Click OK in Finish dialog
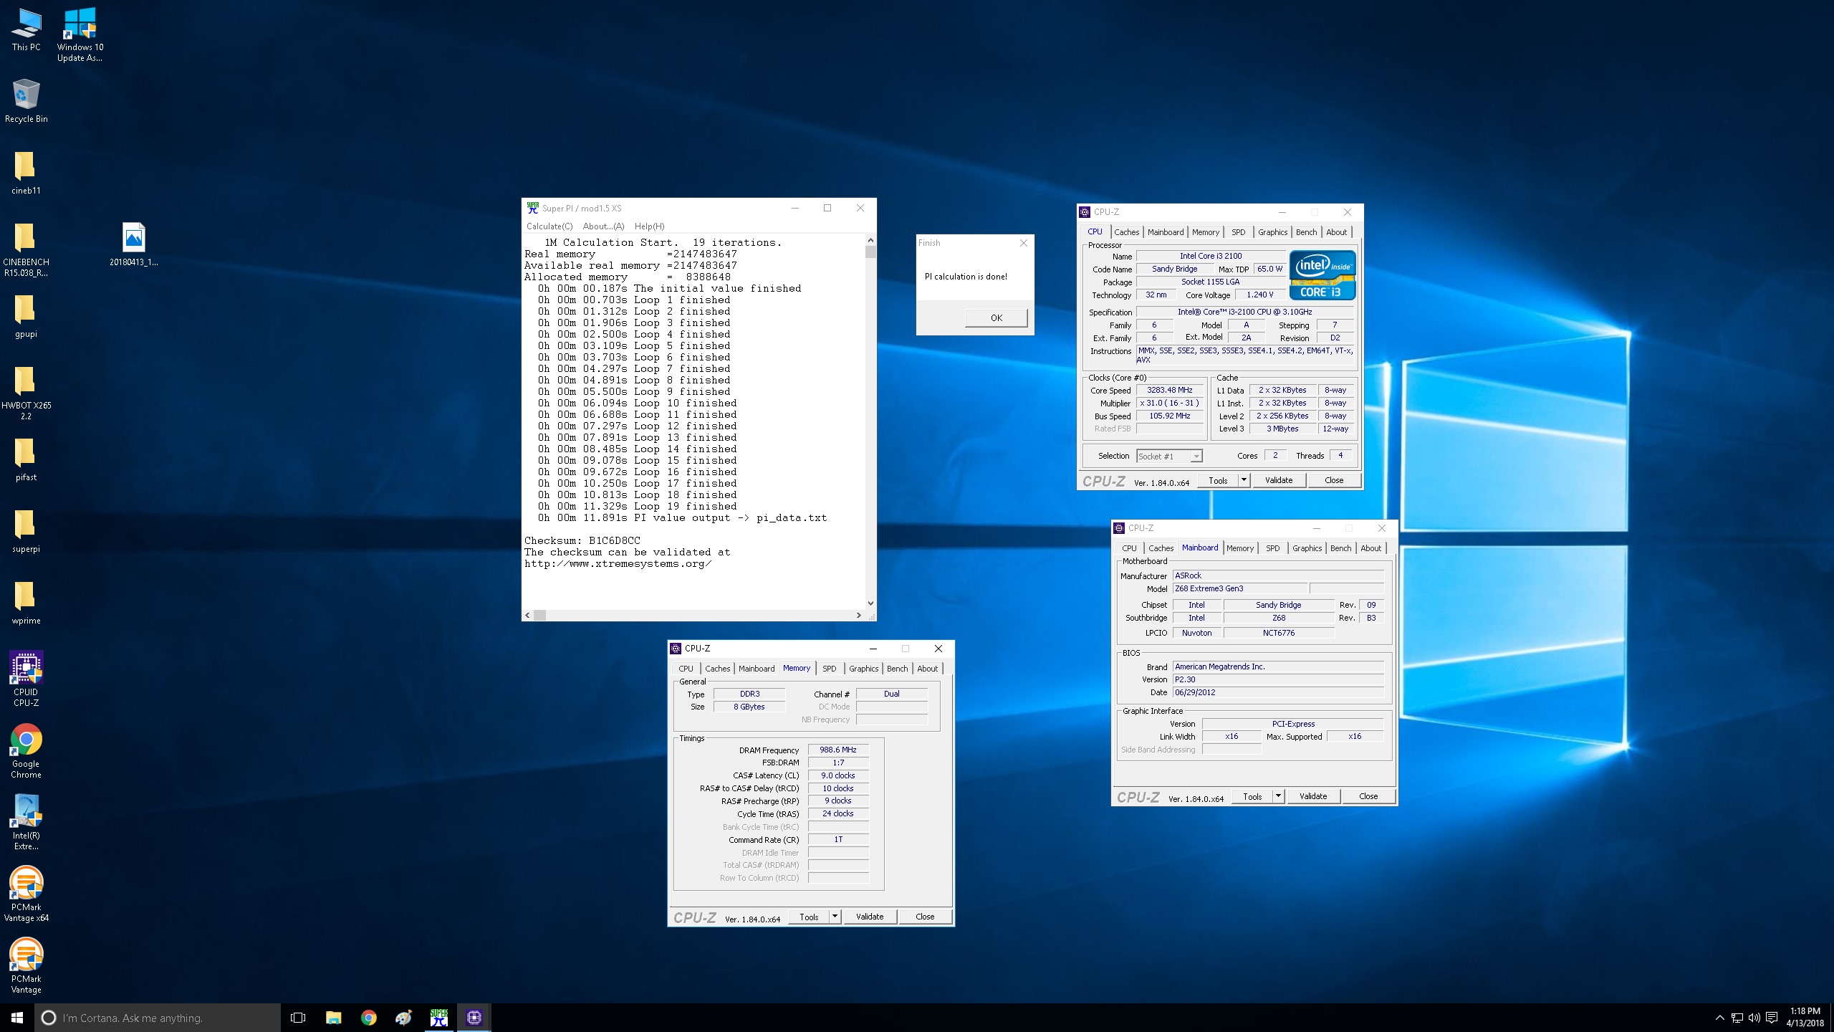This screenshot has height=1032, width=1834. tap(997, 318)
